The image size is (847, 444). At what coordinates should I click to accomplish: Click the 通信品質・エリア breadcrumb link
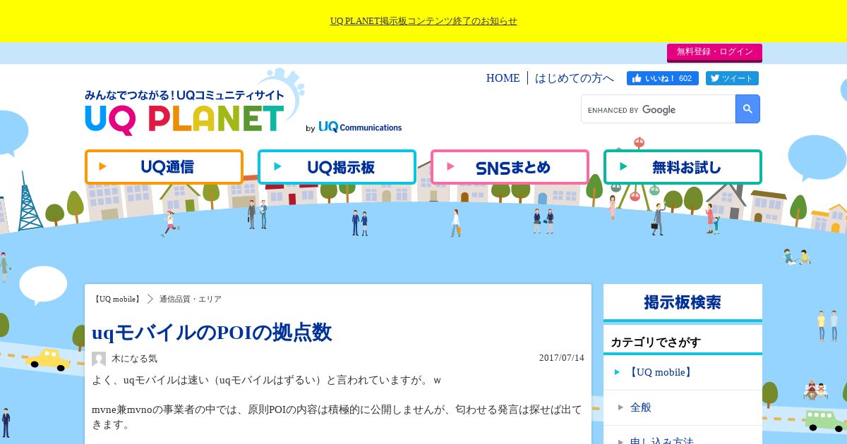click(x=191, y=299)
